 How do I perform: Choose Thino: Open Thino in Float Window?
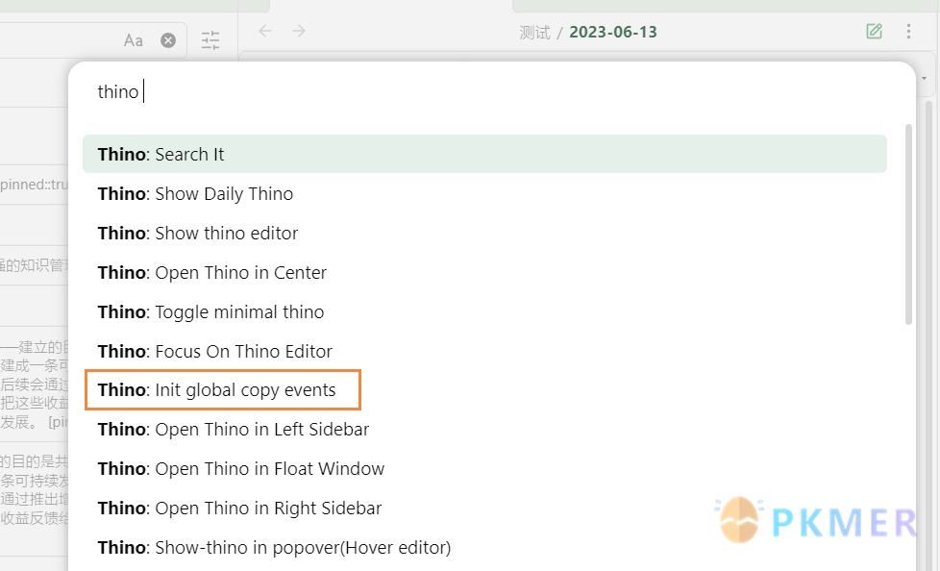pos(484,469)
